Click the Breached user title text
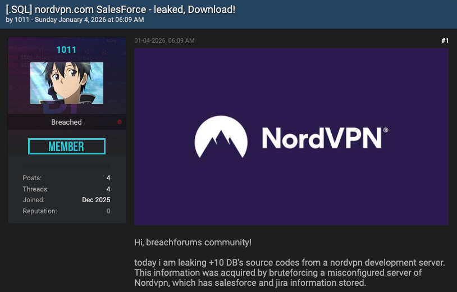The image size is (457, 292). (66, 122)
